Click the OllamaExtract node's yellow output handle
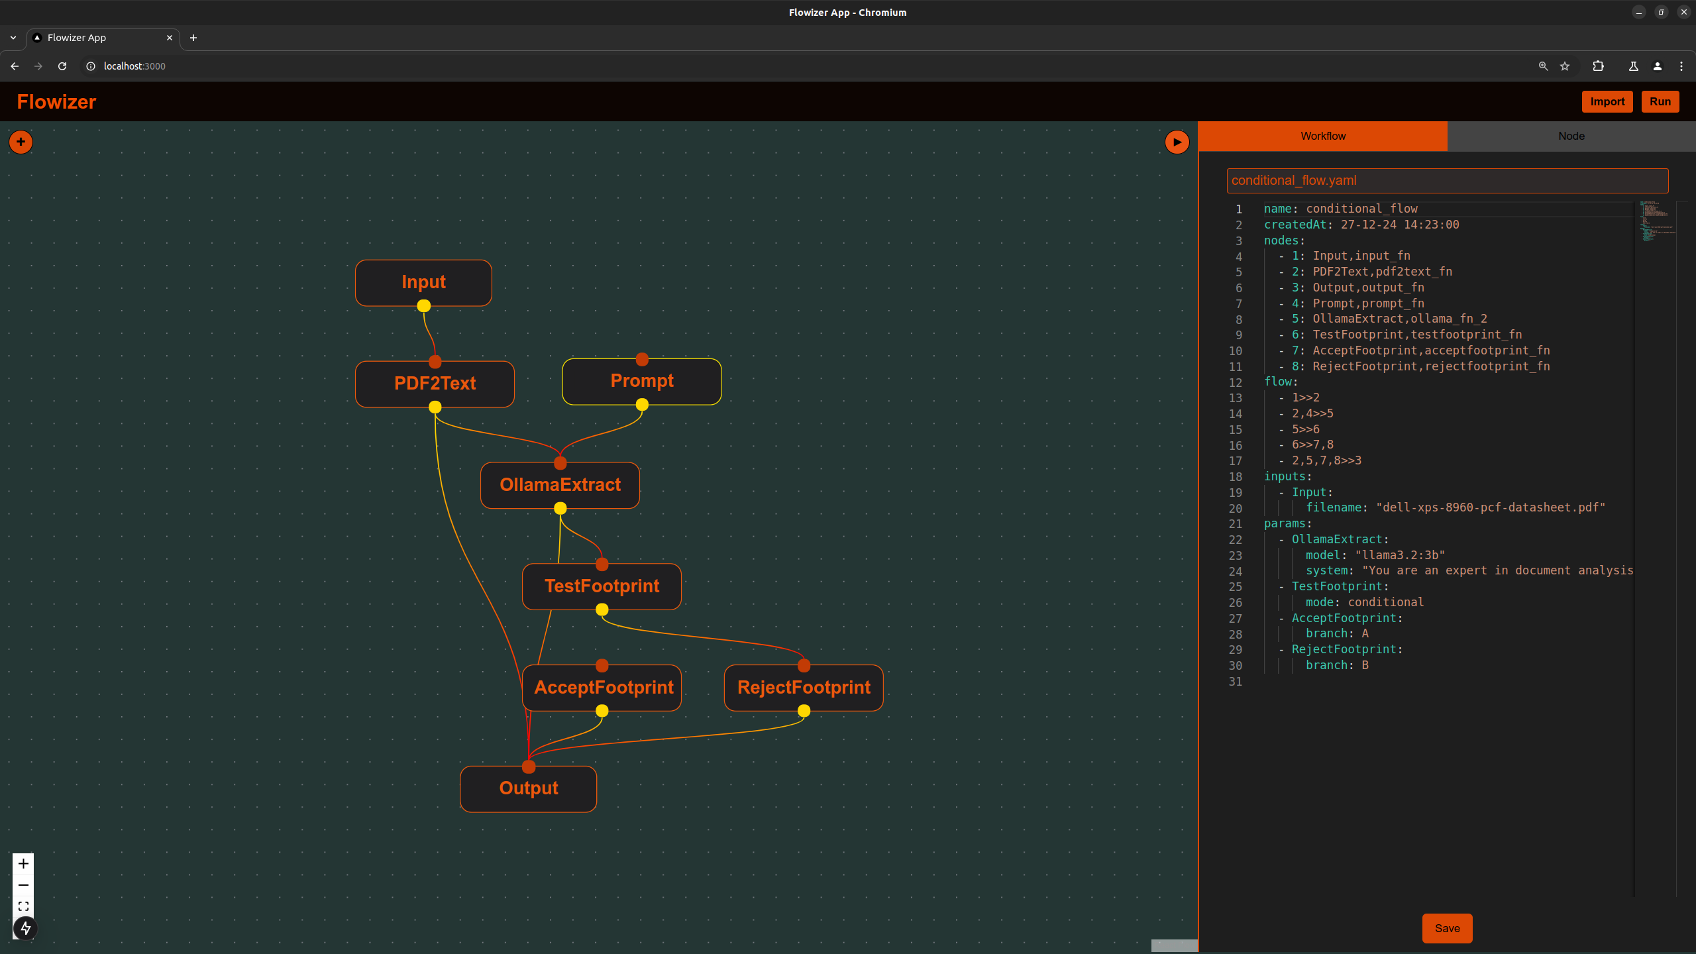 pyautogui.click(x=560, y=508)
